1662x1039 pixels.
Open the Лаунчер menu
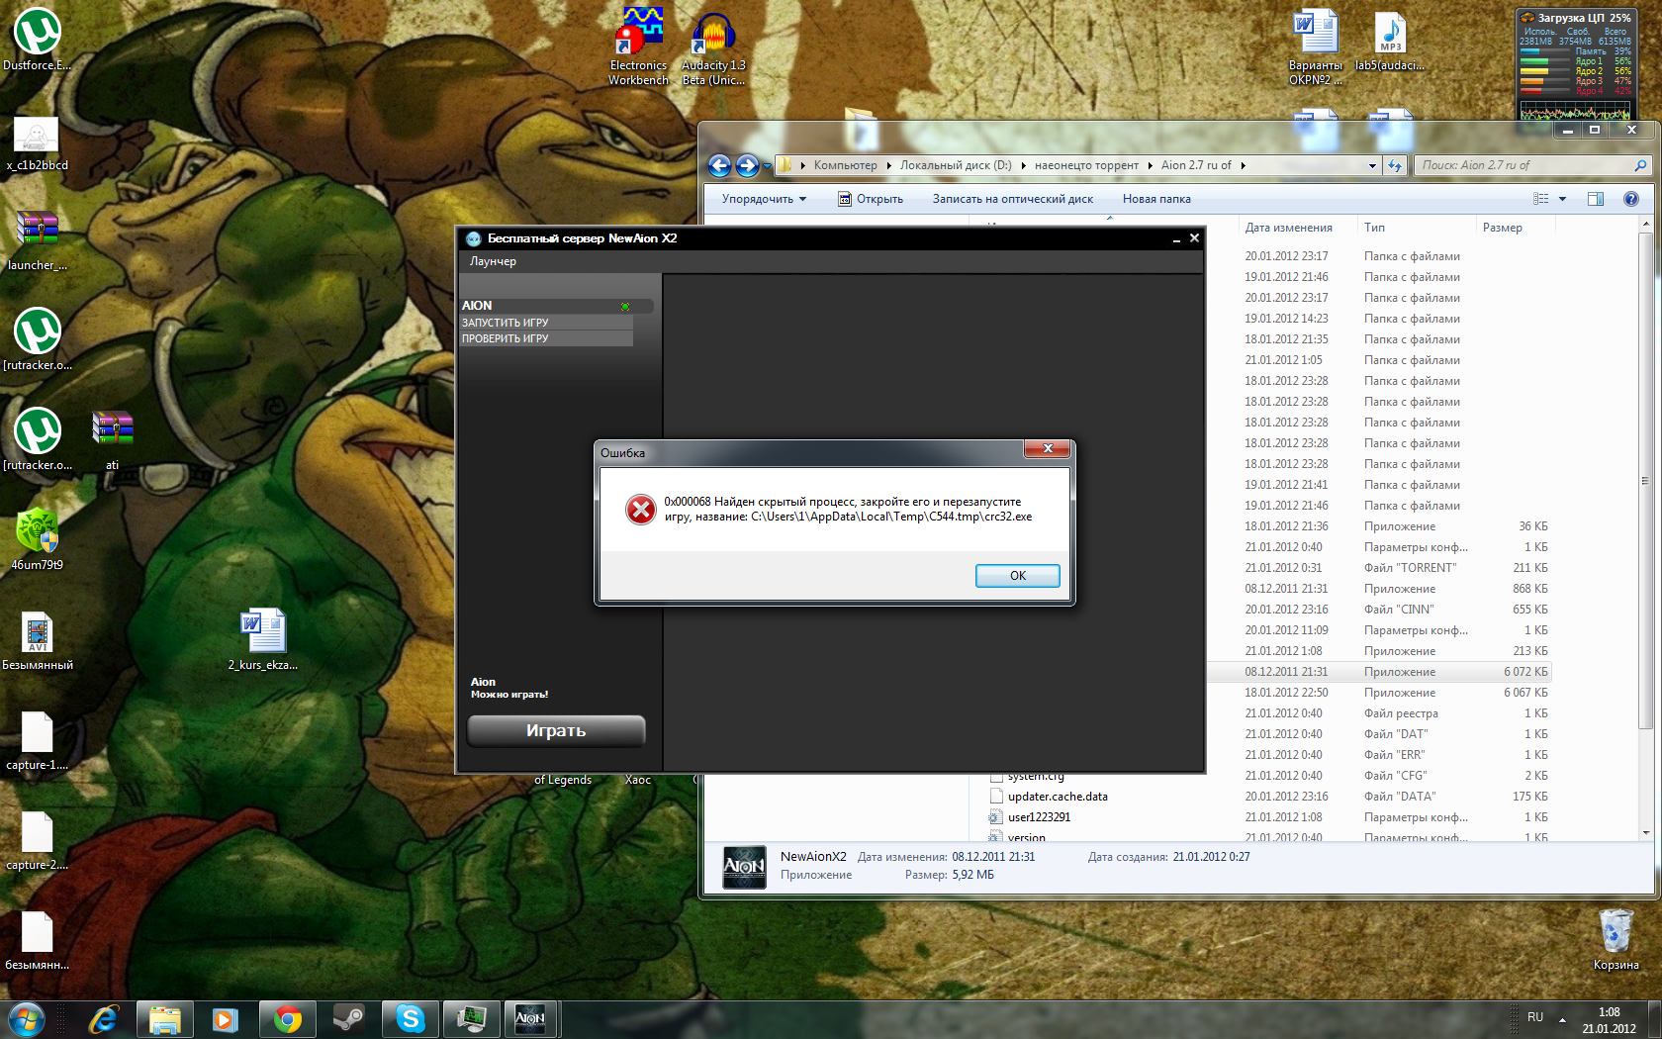tap(493, 261)
